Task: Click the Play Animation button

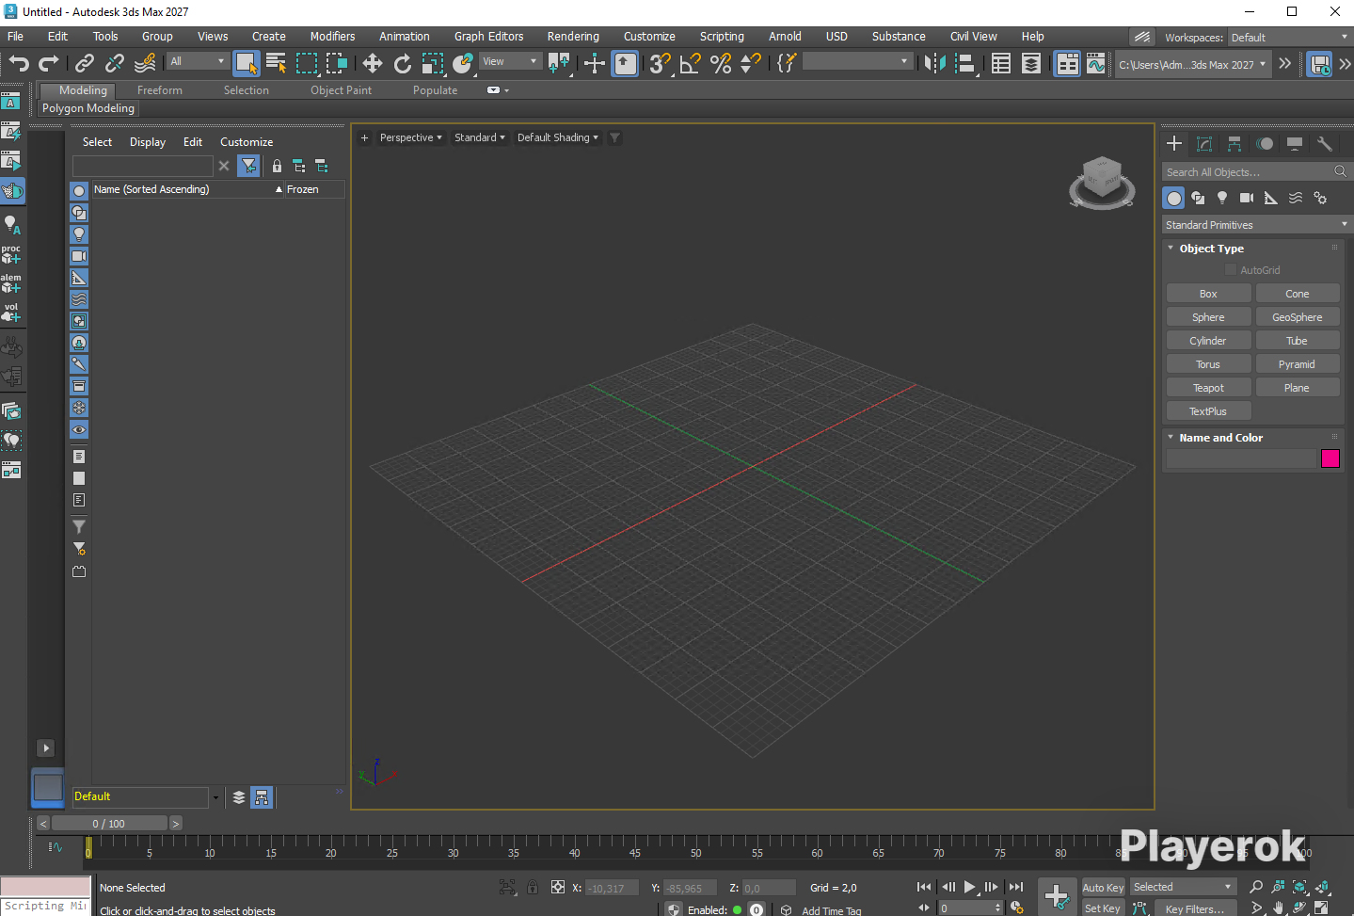Action: (969, 887)
